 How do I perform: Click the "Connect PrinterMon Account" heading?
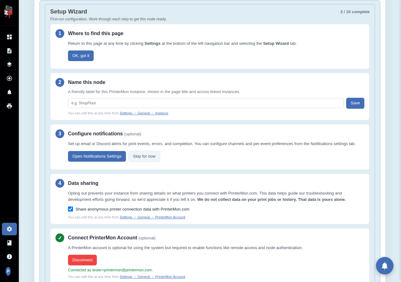point(102,238)
